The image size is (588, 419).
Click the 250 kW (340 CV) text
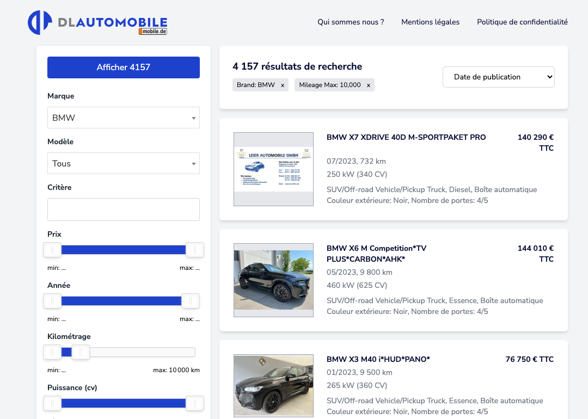coord(357,174)
